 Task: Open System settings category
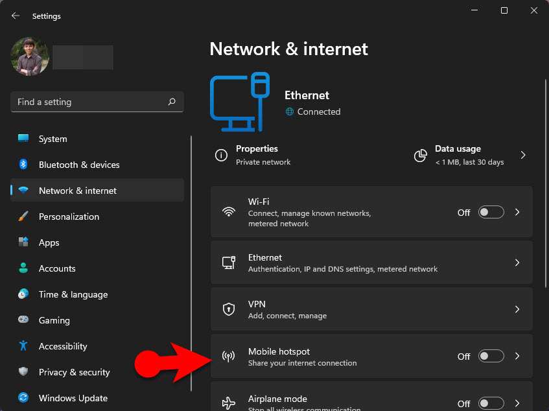pyautogui.click(x=97, y=139)
